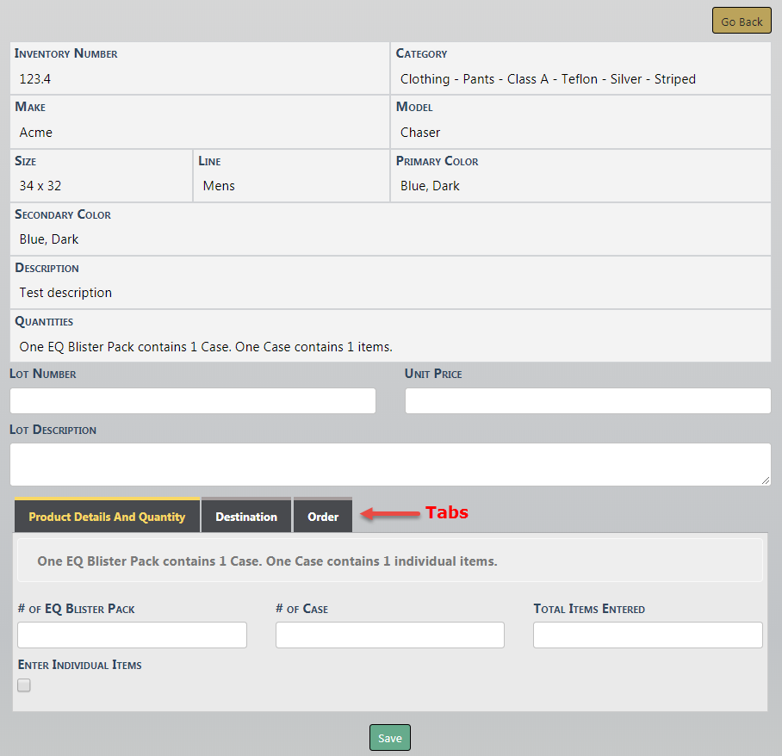Click the Model value Chaser
This screenshot has height=756, width=782.
point(420,133)
